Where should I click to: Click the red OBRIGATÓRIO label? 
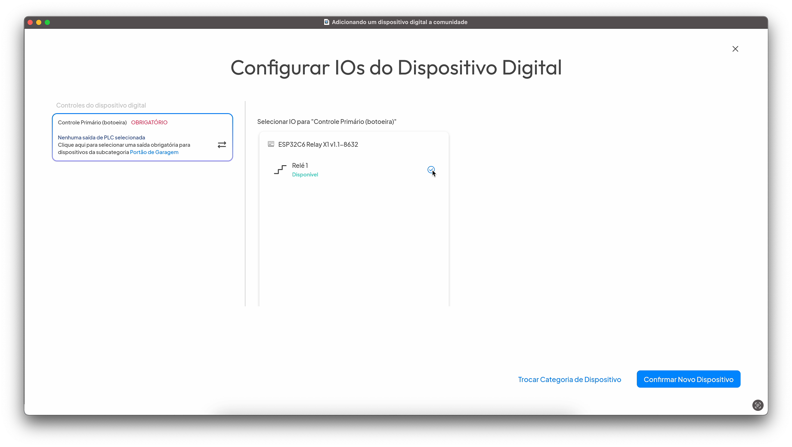click(x=149, y=123)
